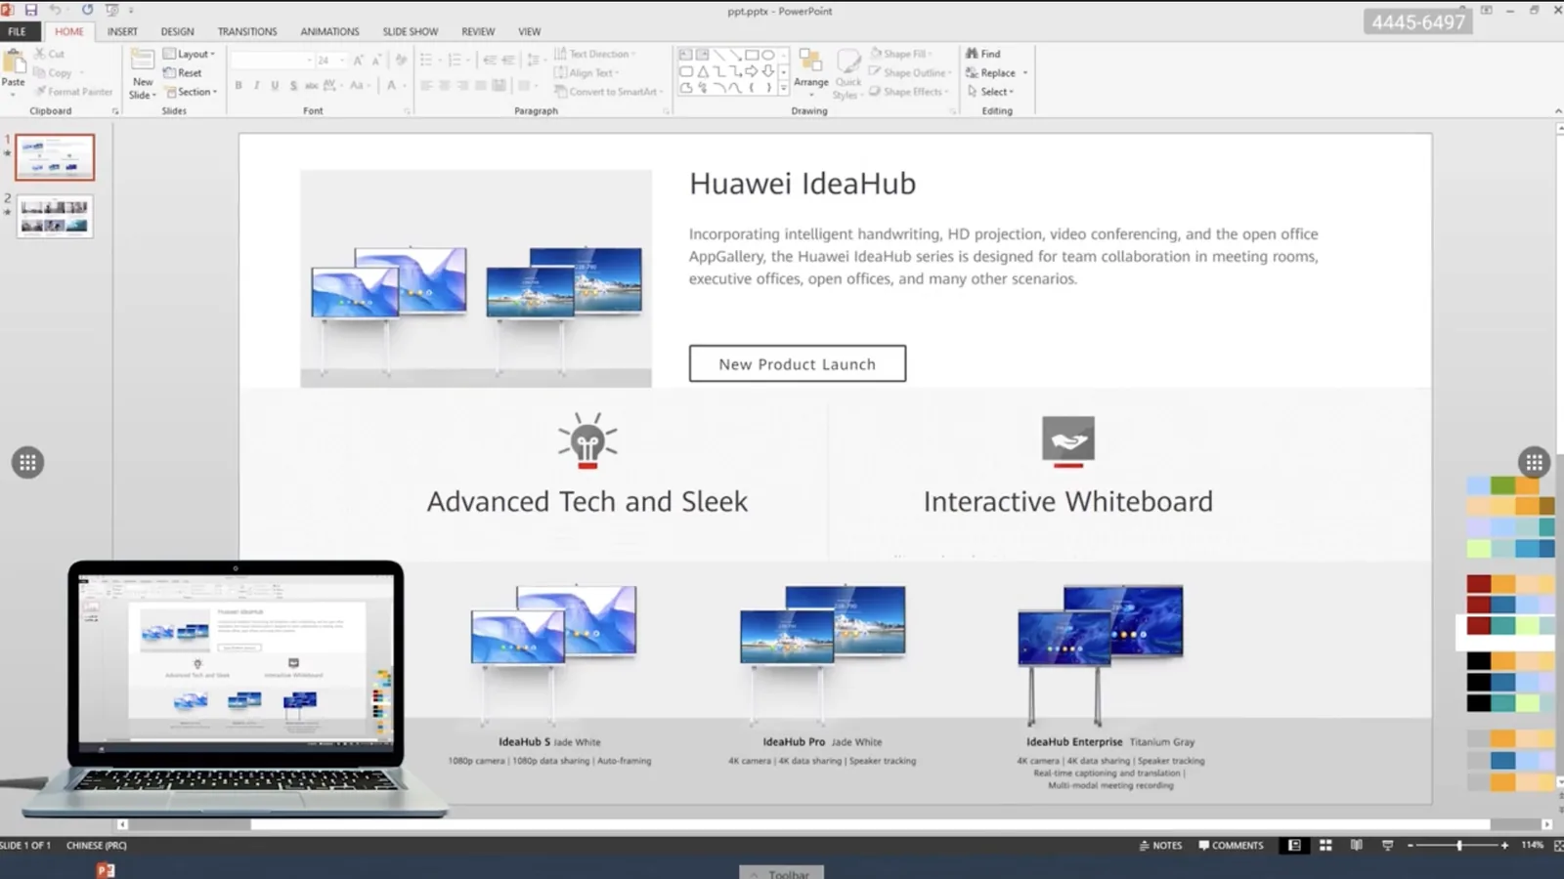1564x879 pixels.
Task: Open the FILE tab
Action: pos(18,31)
